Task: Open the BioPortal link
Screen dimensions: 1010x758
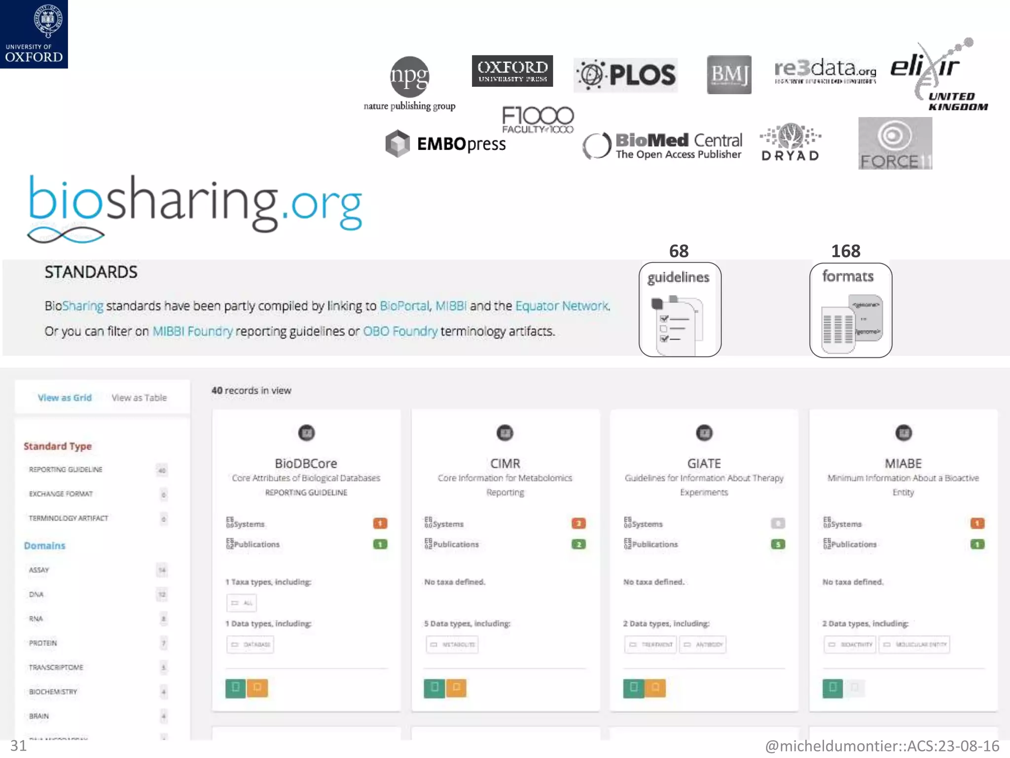Action: [x=404, y=306]
